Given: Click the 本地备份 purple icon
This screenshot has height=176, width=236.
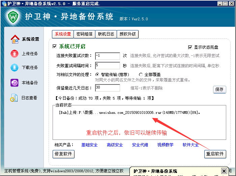Looking at the screenshot, I should (14, 83).
